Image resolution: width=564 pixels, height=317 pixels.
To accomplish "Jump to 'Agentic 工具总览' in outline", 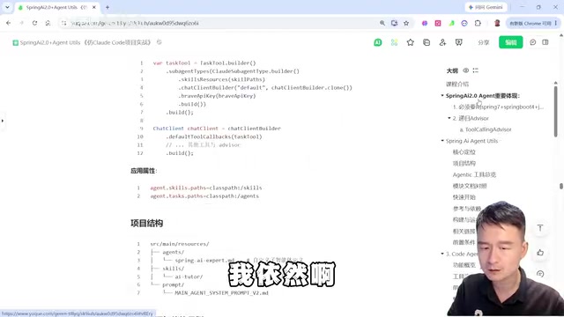I will [474, 174].
